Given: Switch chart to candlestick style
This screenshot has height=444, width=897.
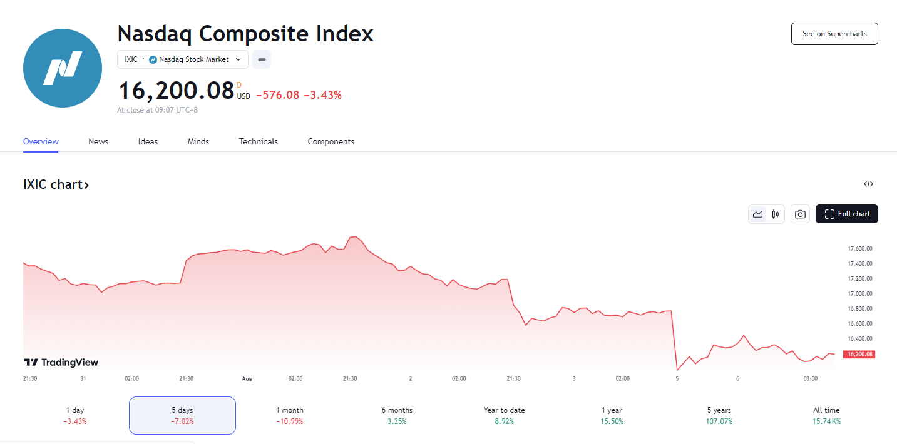Looking at the screenshot, I should [776, 214].
